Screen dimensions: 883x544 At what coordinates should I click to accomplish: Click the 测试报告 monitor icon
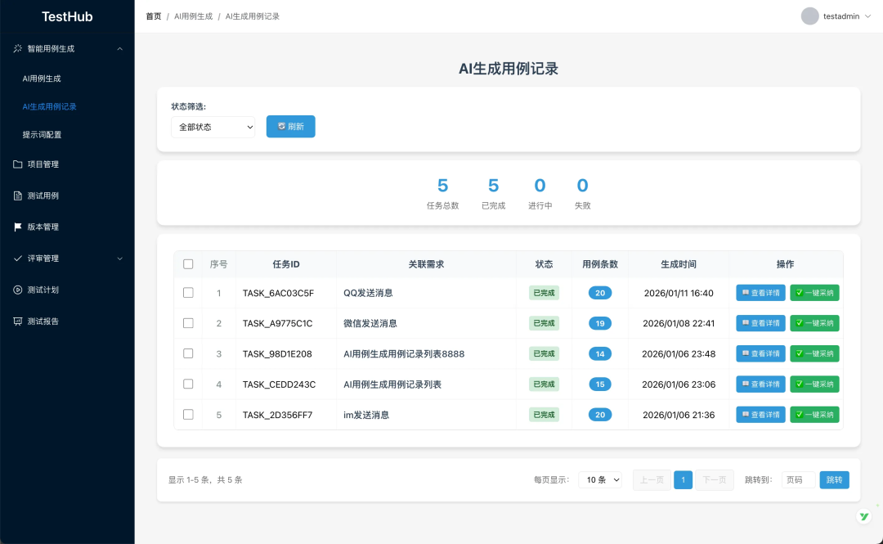[16, 321]
